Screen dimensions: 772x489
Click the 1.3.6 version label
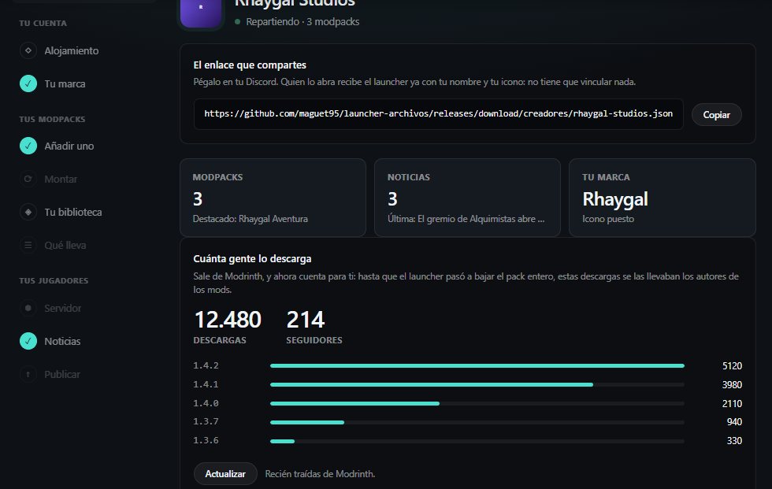click(206, 440)
